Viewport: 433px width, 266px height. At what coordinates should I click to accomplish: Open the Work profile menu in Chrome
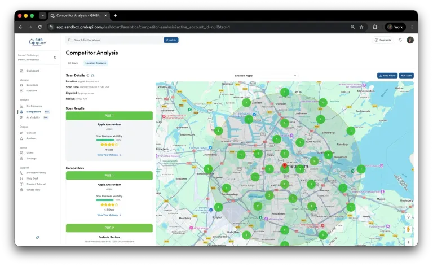tap(395, 27)
